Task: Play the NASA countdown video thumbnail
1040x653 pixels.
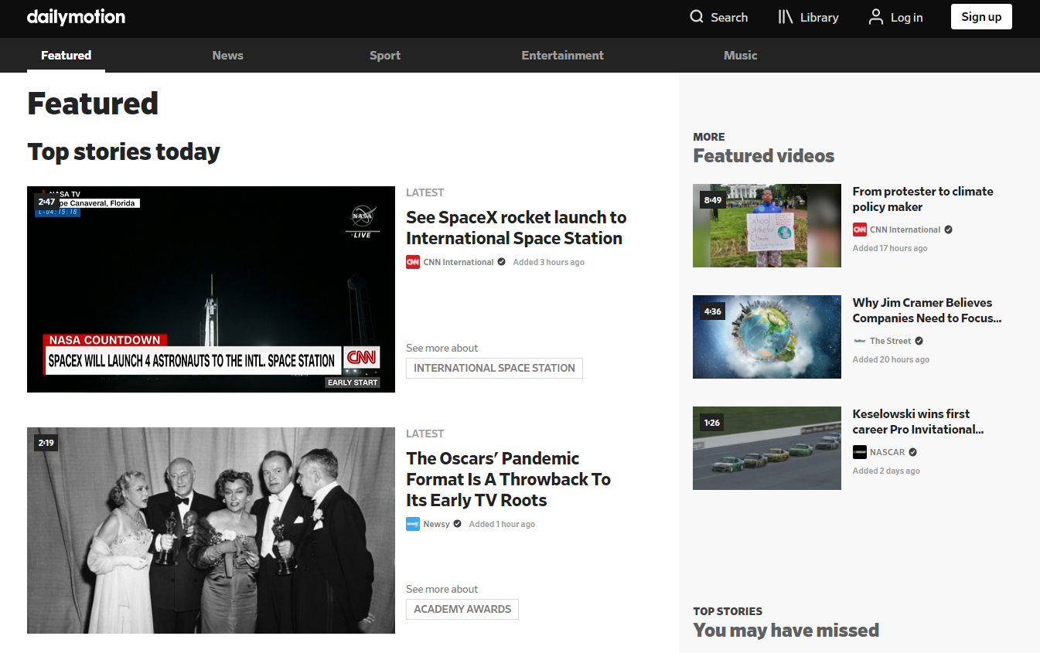Action: (x=211, y=289)
